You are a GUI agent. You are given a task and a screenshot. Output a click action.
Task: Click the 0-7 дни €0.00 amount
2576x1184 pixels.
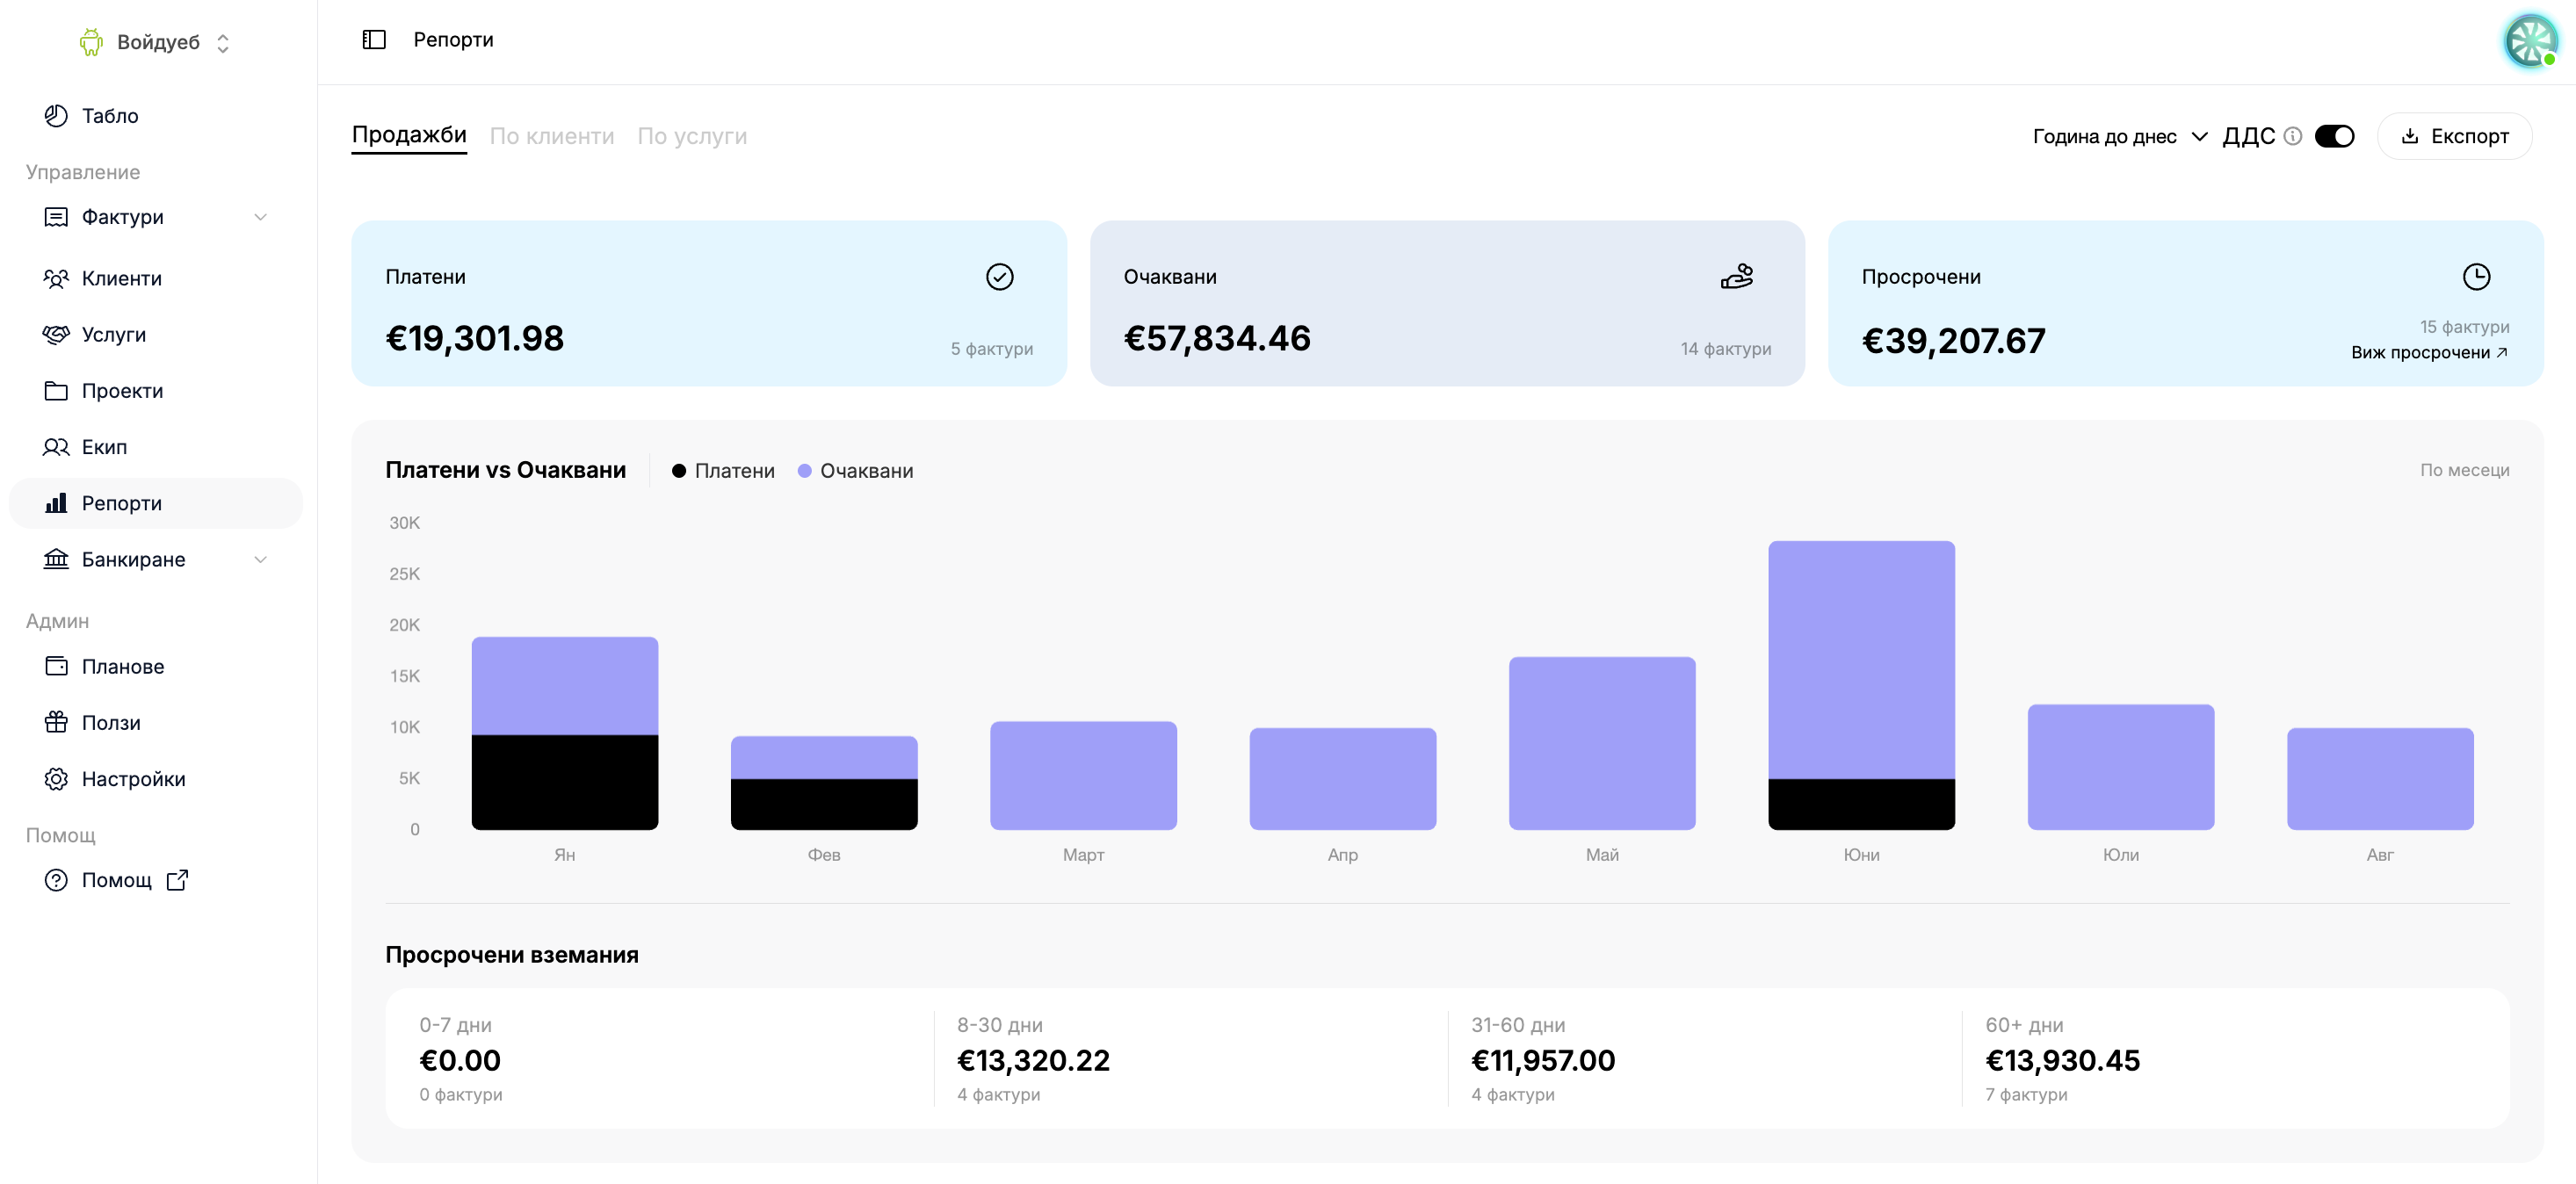tap(460, 1060)
